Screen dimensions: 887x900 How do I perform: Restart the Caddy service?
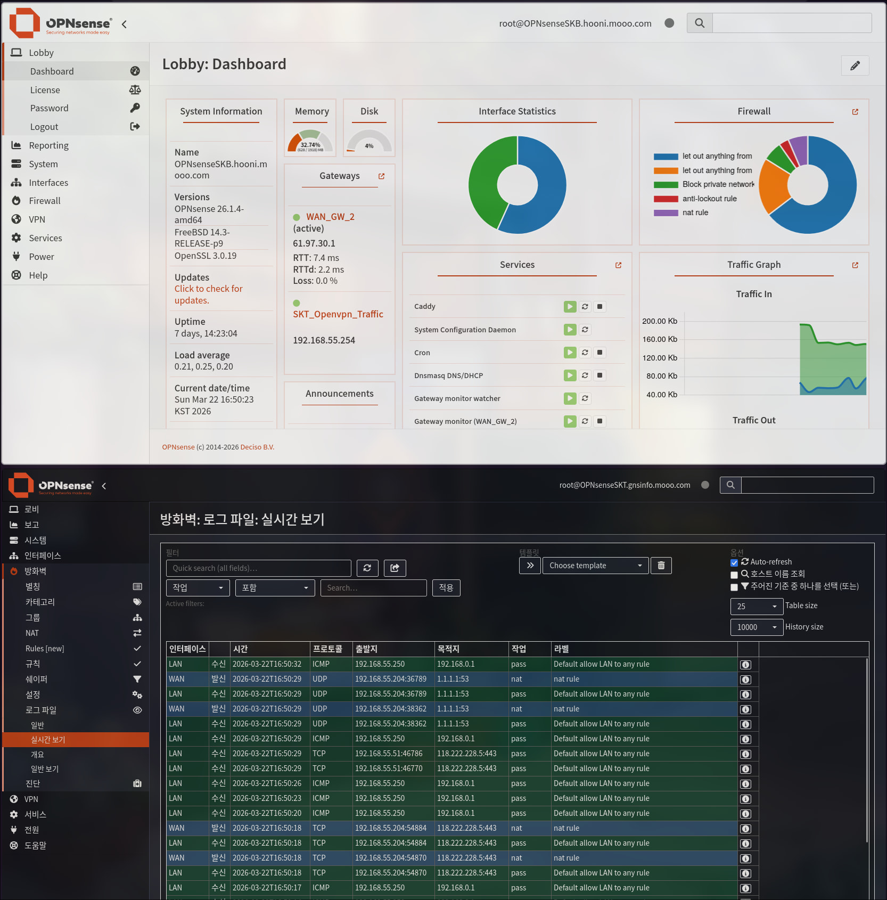point(585,307)
